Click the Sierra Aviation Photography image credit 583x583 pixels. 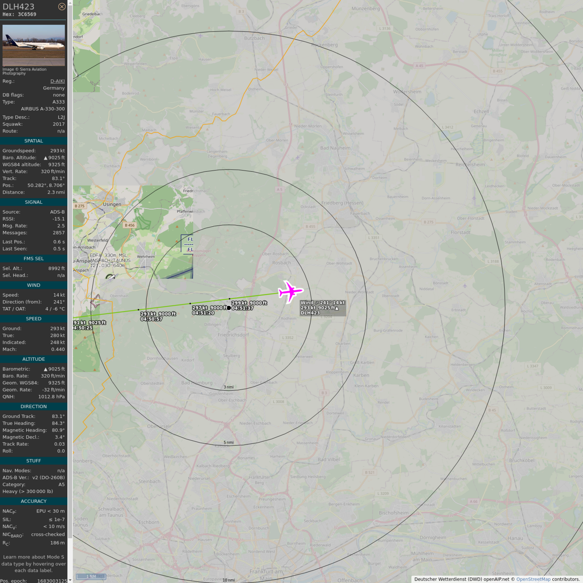pos(24,71)
